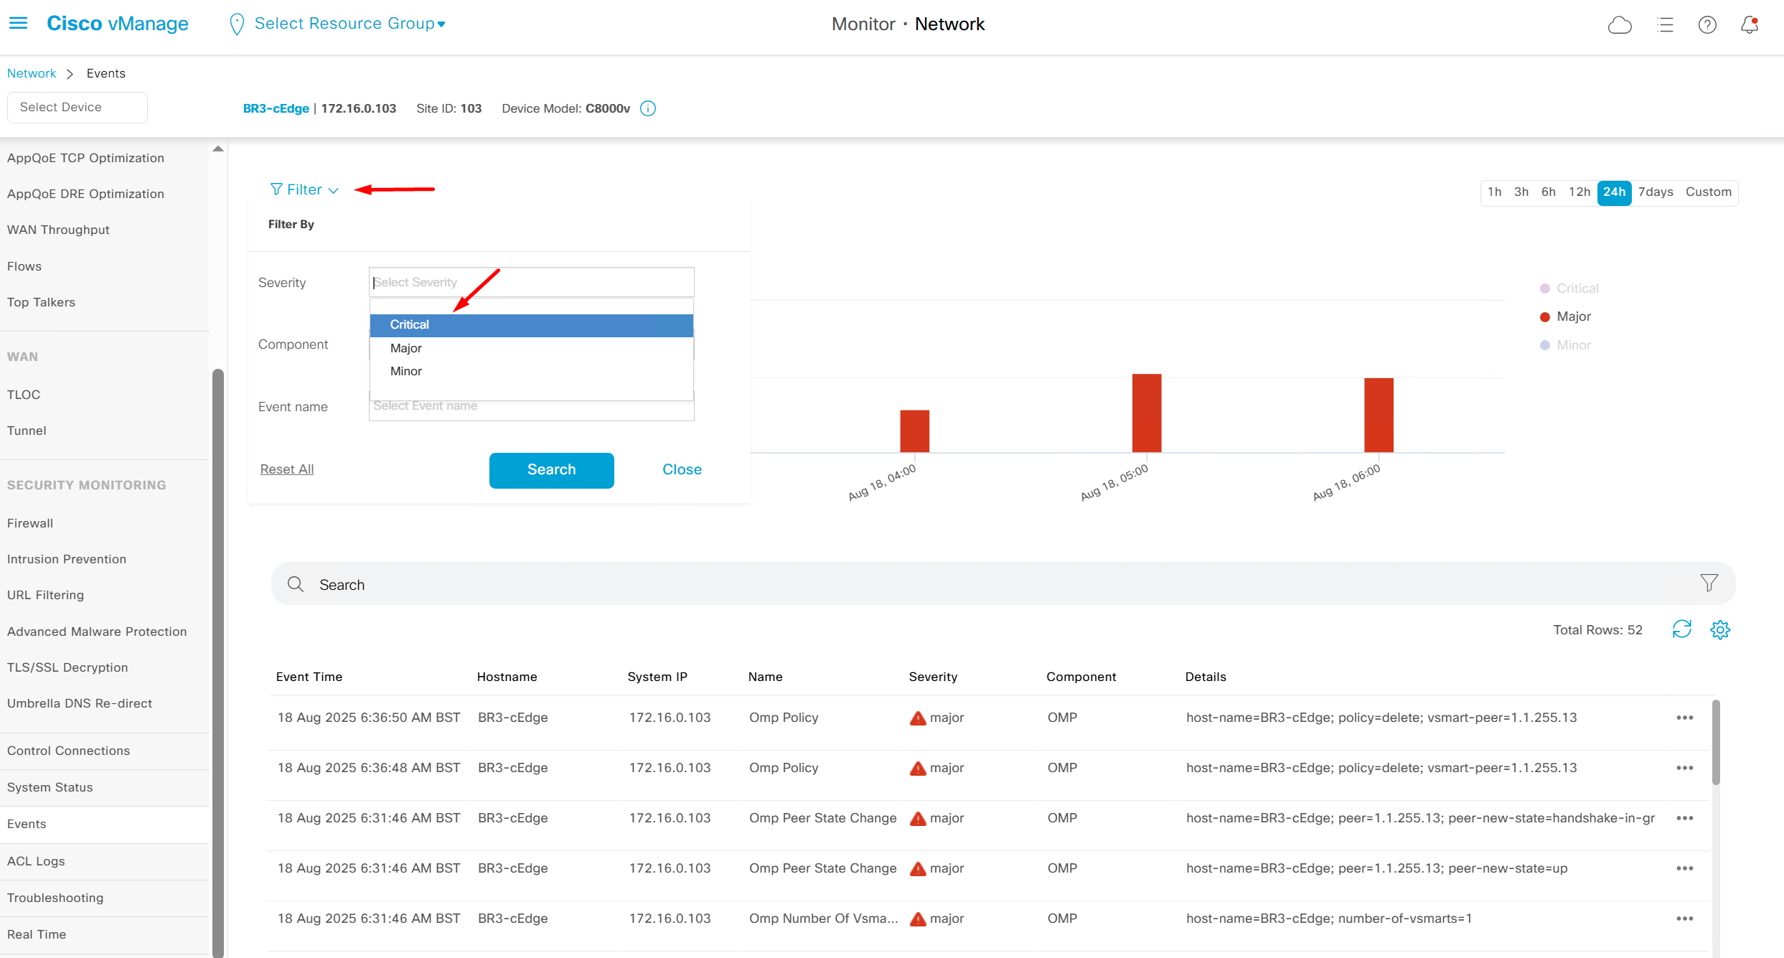Viewport: 1784px width, 958px height.
Task: Toggle Minor series in chart legend
Action: pyautogui.click(x=1573, y=345)
